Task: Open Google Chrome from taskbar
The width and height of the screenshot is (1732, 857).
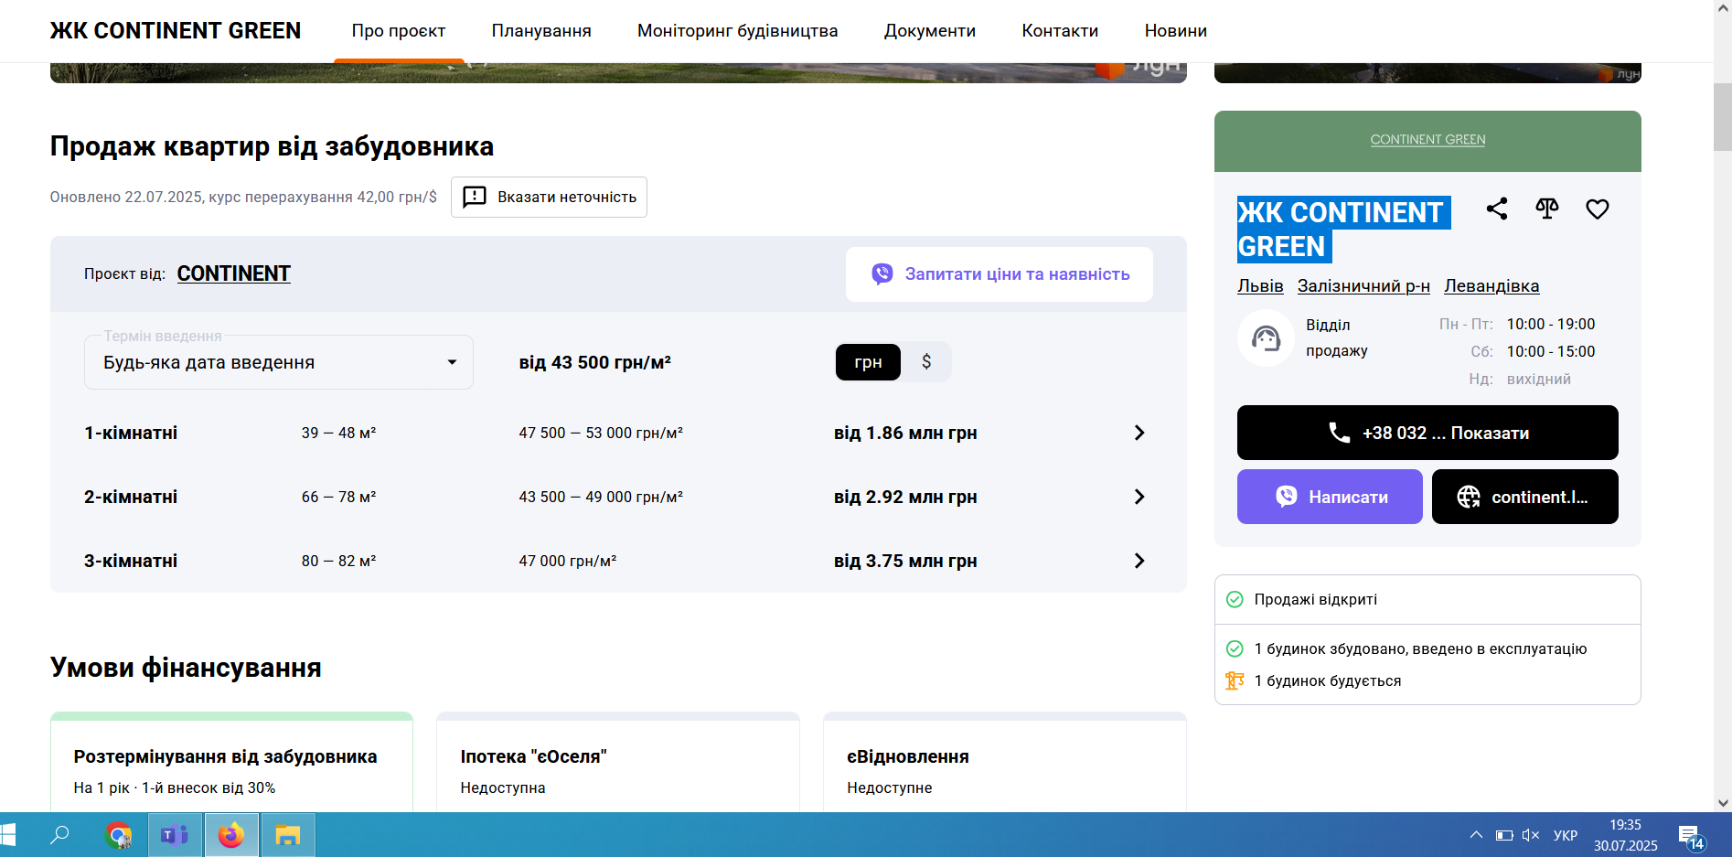Action: (x=118, y=834)
